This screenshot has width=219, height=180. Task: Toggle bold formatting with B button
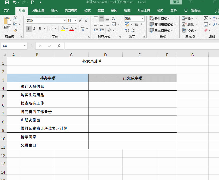coord(29,28)
